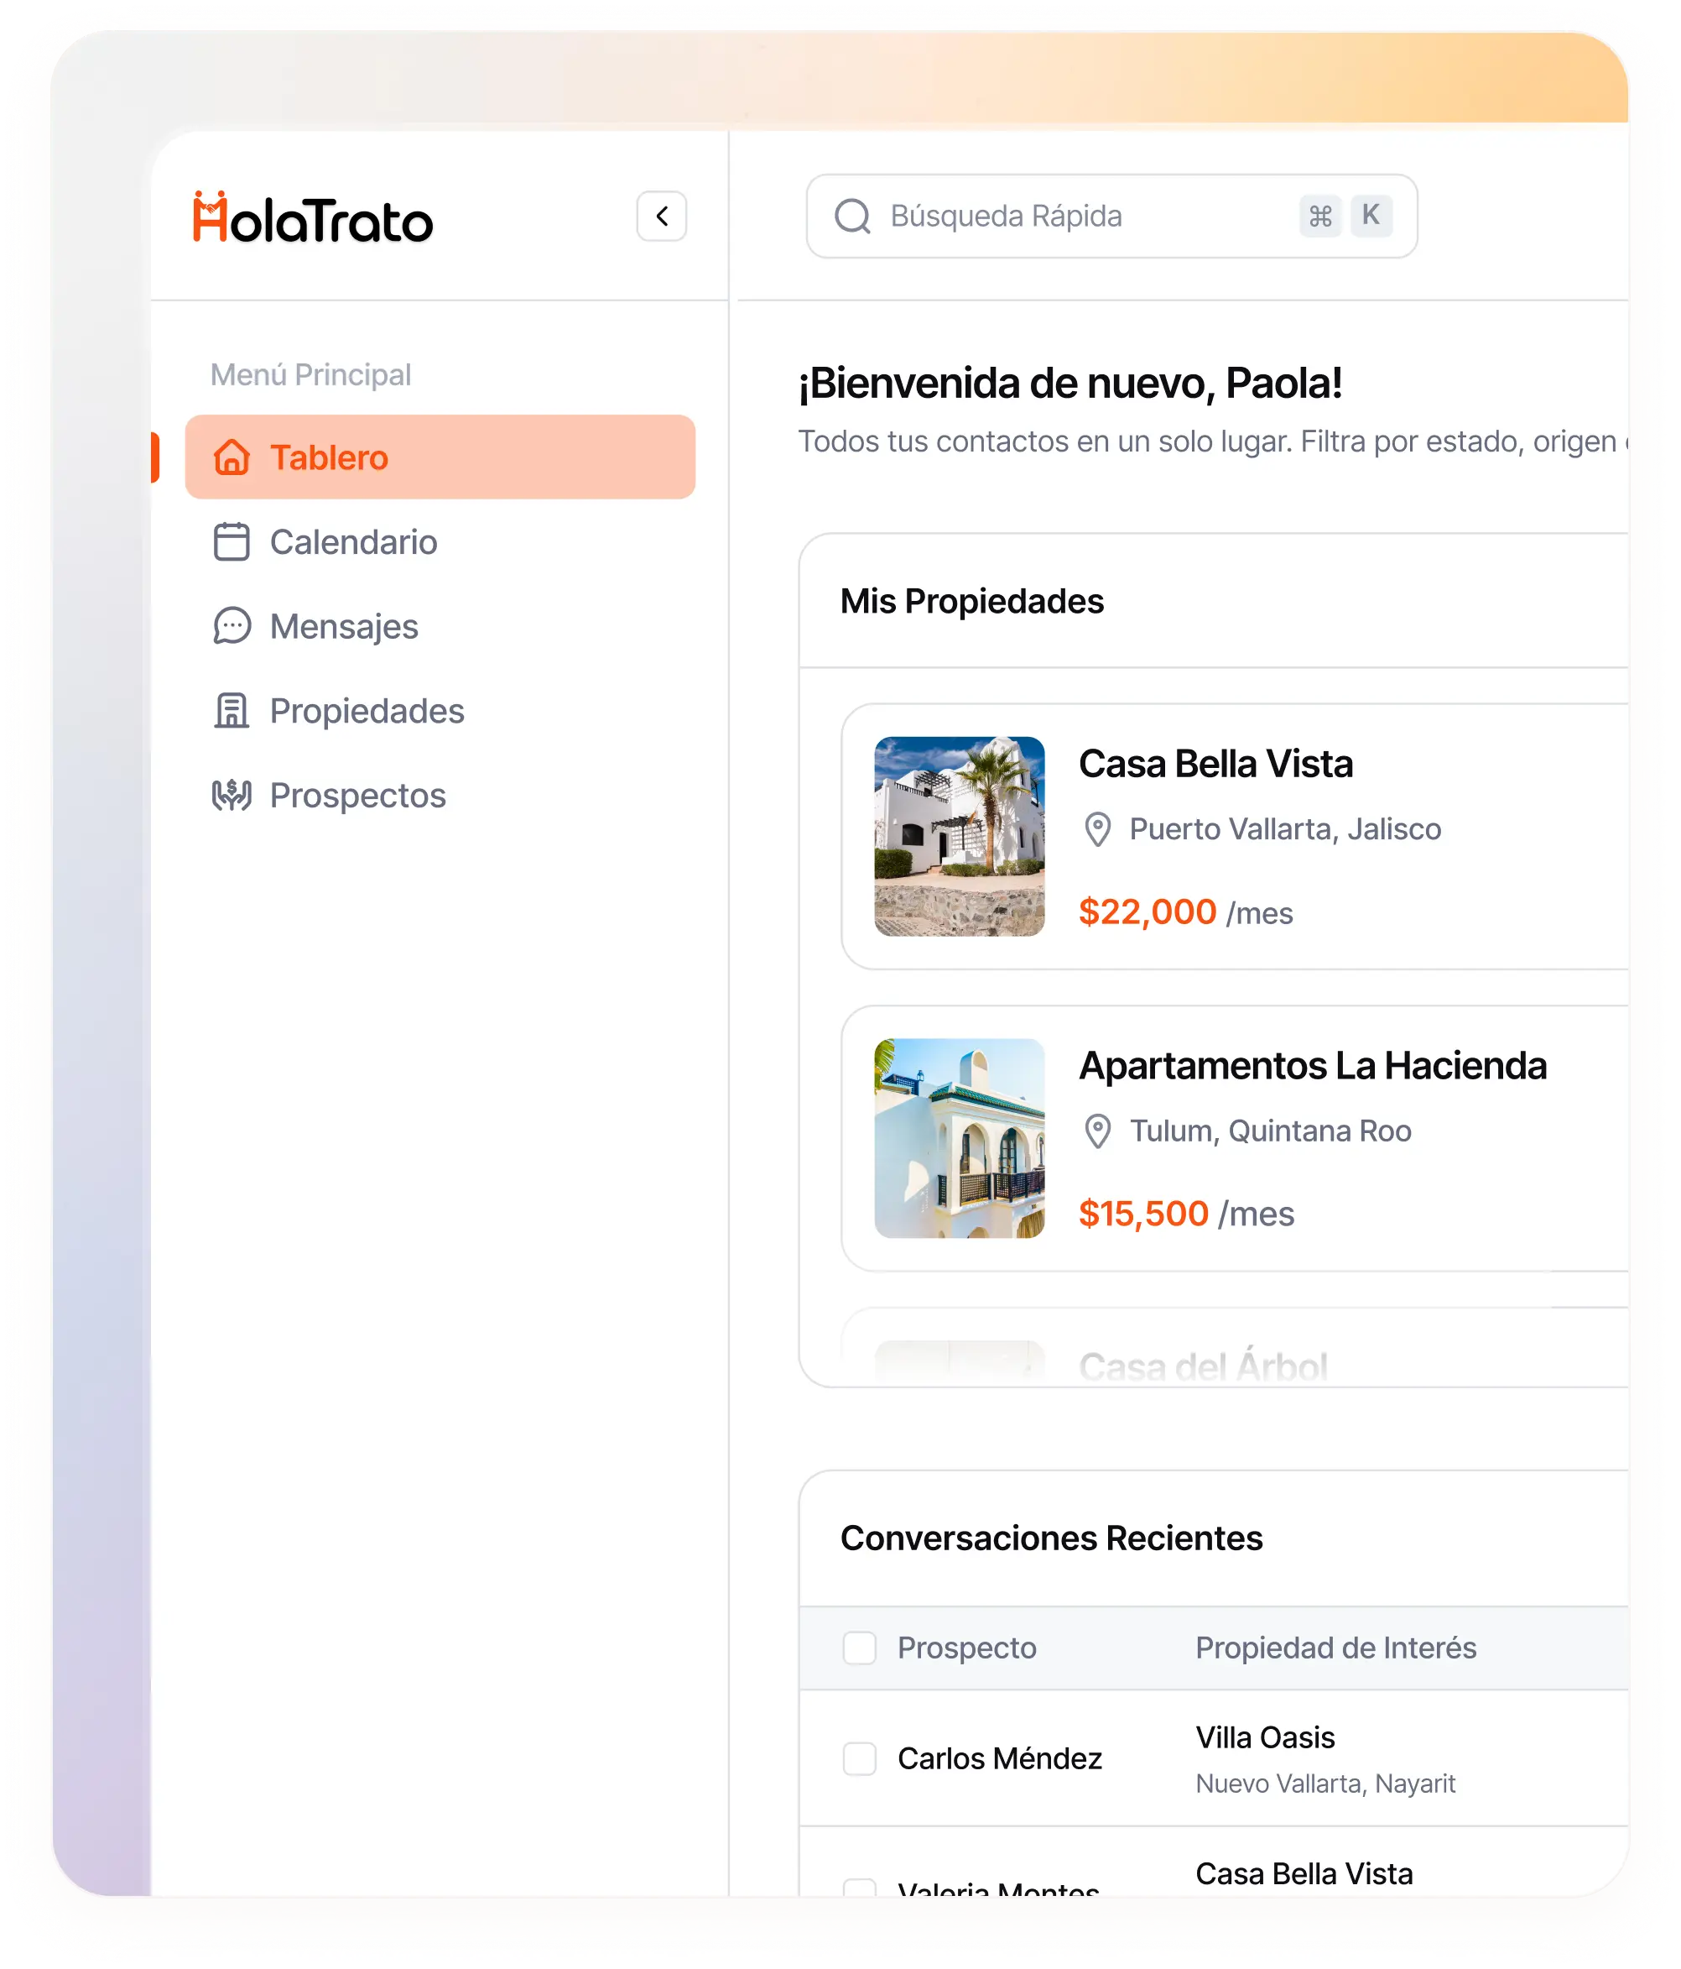Collapse the sidebar with the chevron button

tap(661, 217)
